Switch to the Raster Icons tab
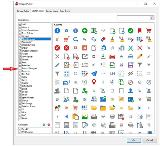 point(52,11)
